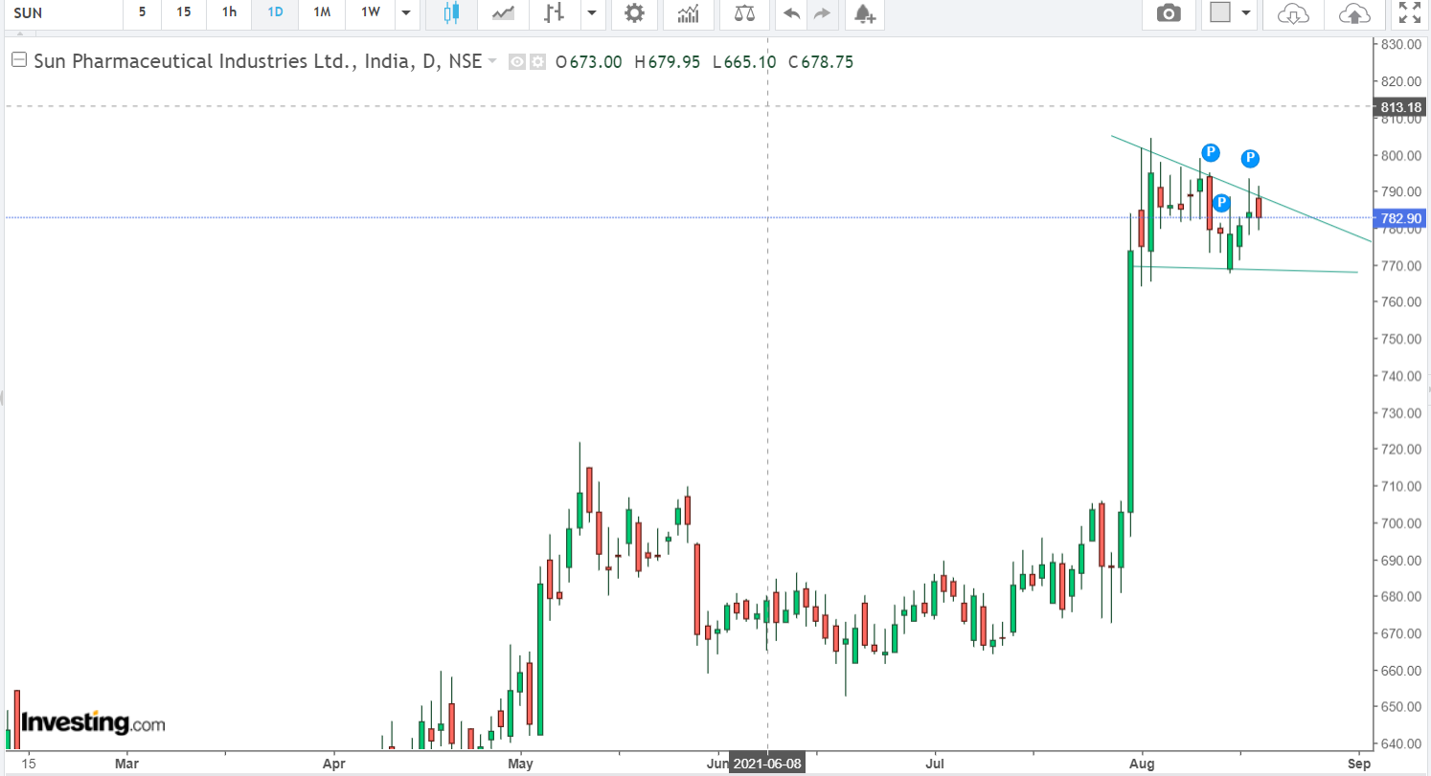Collapse the legend using minus box

pos(18,61)
